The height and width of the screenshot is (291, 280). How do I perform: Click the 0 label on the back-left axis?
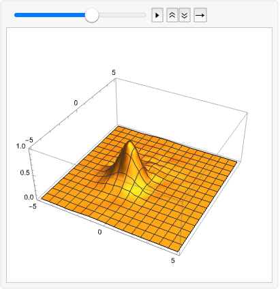click(76, 103)
